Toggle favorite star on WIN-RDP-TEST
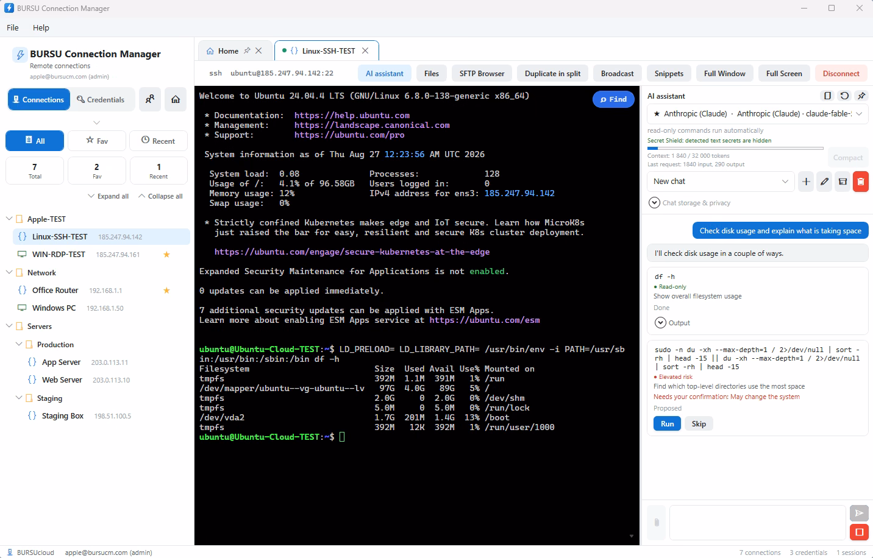The image size is (873, 558). (166, 254)
